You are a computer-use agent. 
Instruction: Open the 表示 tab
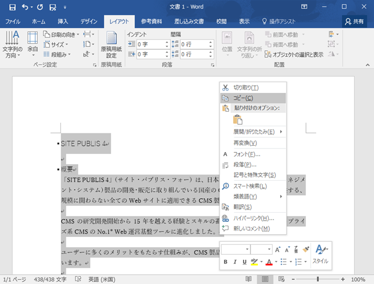click(244, 22)
